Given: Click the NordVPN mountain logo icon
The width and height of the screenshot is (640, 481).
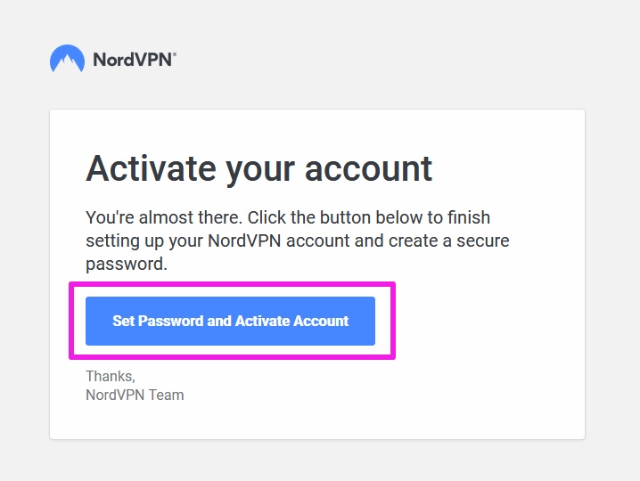Looking at the screenshot, I should coord(67,60).
